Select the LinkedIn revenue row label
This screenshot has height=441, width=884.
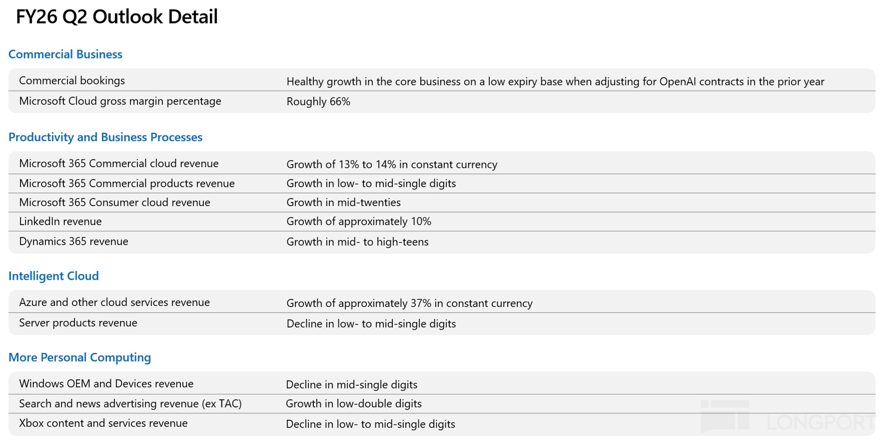coord(60,222)
